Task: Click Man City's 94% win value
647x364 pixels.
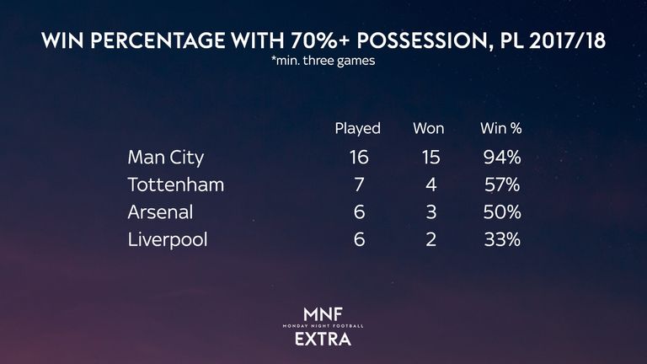Action: tap(502, 158)
